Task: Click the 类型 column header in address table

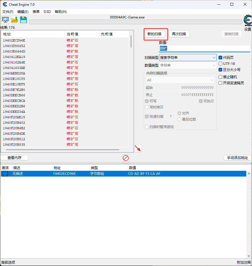Action: [109, 168]
